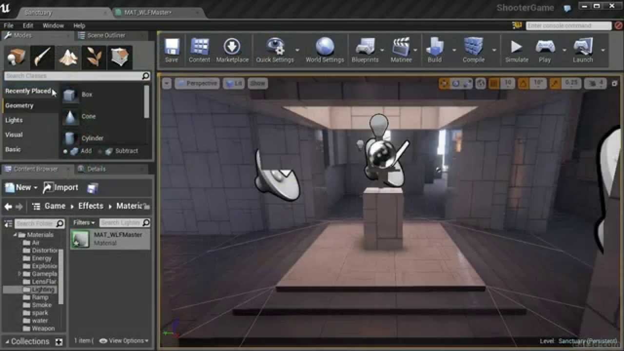Open the Window menu
Viewport: 624px width, 351px height.
tap(53, 25)
